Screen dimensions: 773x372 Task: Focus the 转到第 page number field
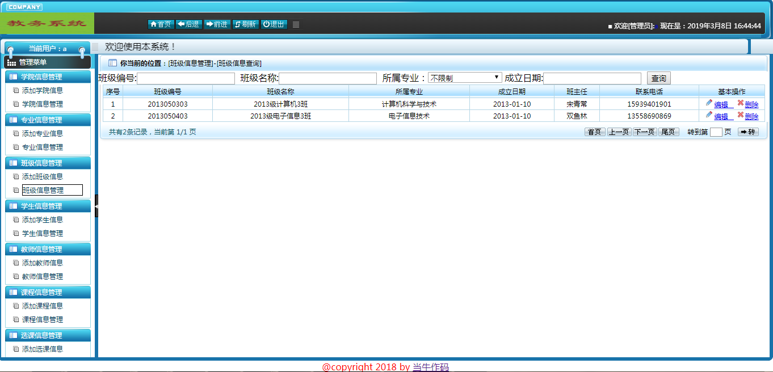(x=716, y=132)
